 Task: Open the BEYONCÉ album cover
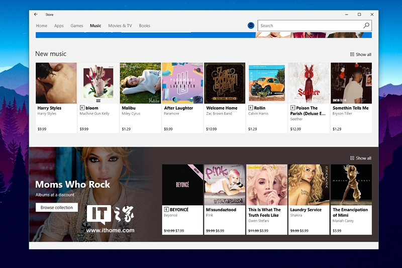pyautogui.click(x=182, y=185)
